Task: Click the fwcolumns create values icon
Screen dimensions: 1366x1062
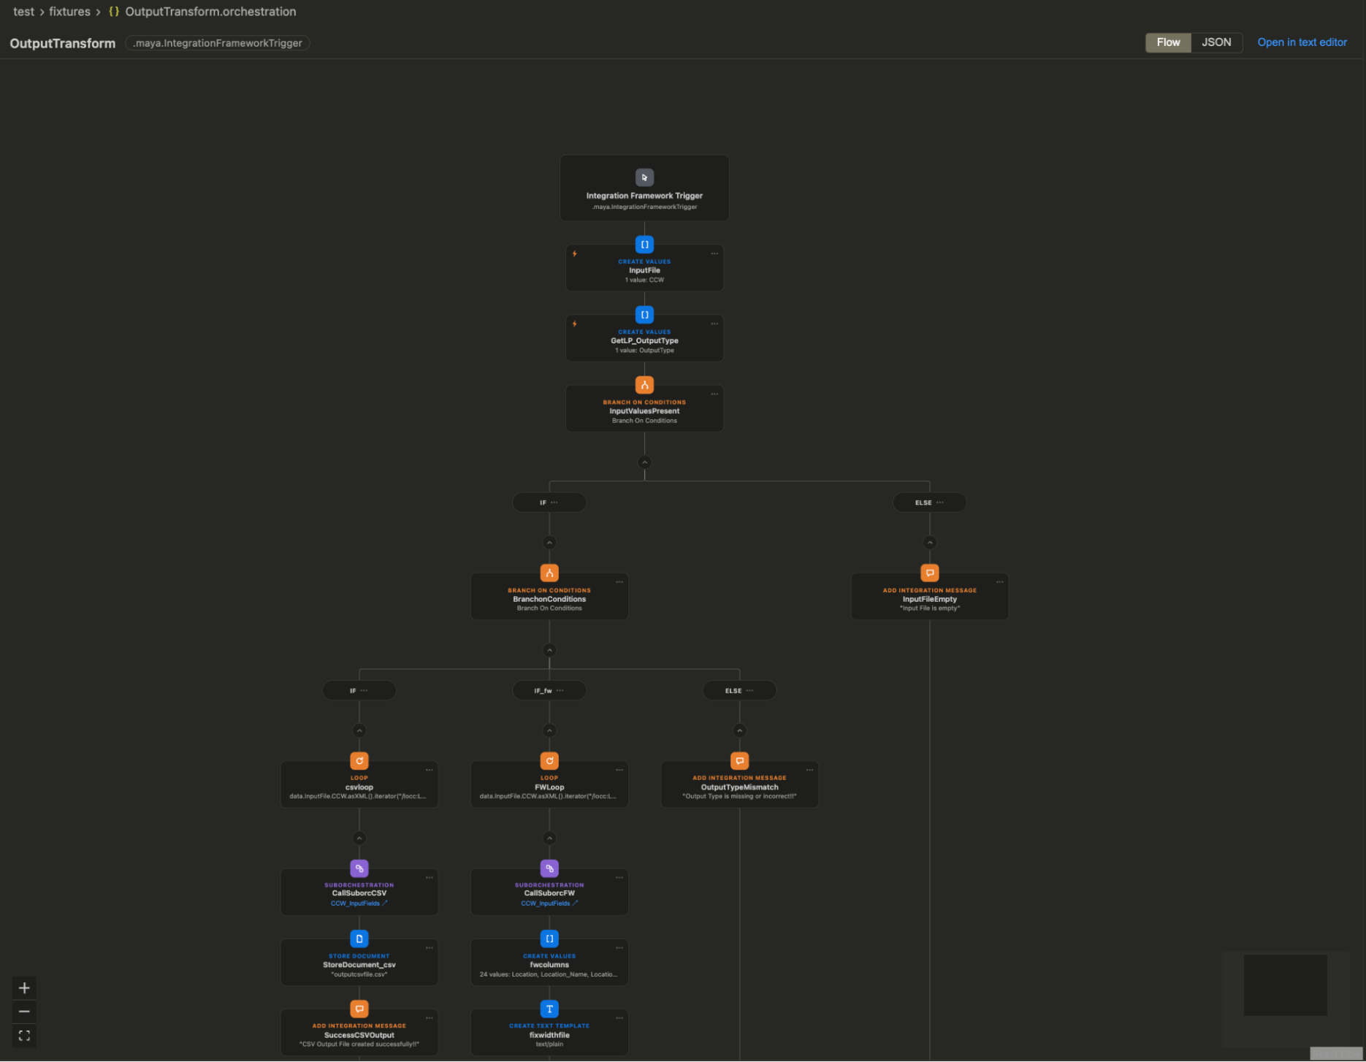Action: (x=549, y=939)
